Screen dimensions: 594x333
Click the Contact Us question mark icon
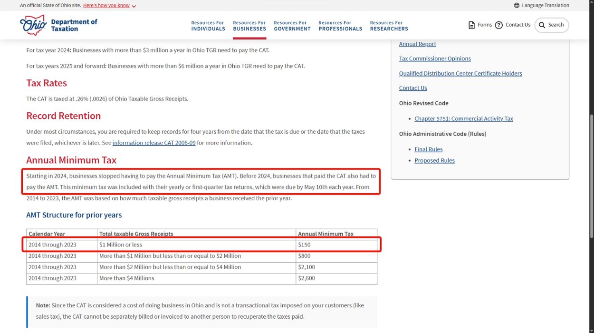click(x=498, y=25)
